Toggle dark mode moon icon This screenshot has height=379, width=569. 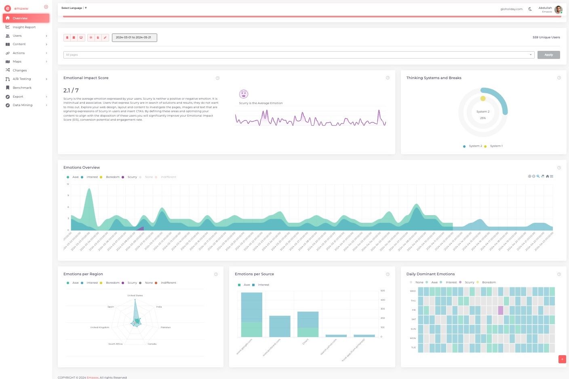[x=530, y=9]
